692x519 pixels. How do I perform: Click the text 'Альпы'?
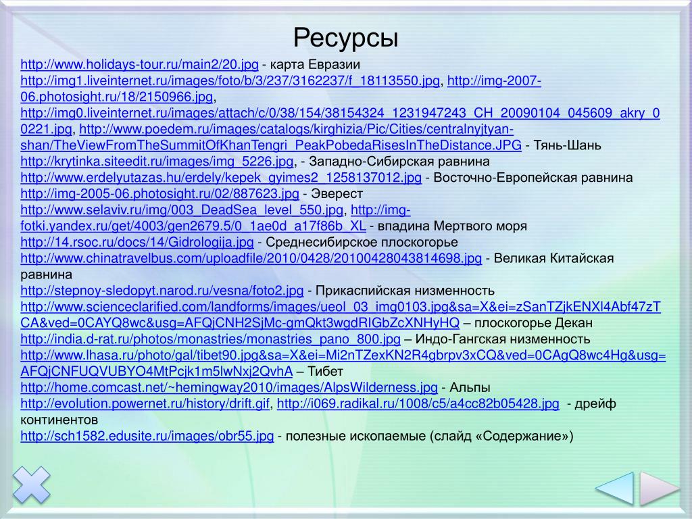pyautogui.click(x=470, y=387)
